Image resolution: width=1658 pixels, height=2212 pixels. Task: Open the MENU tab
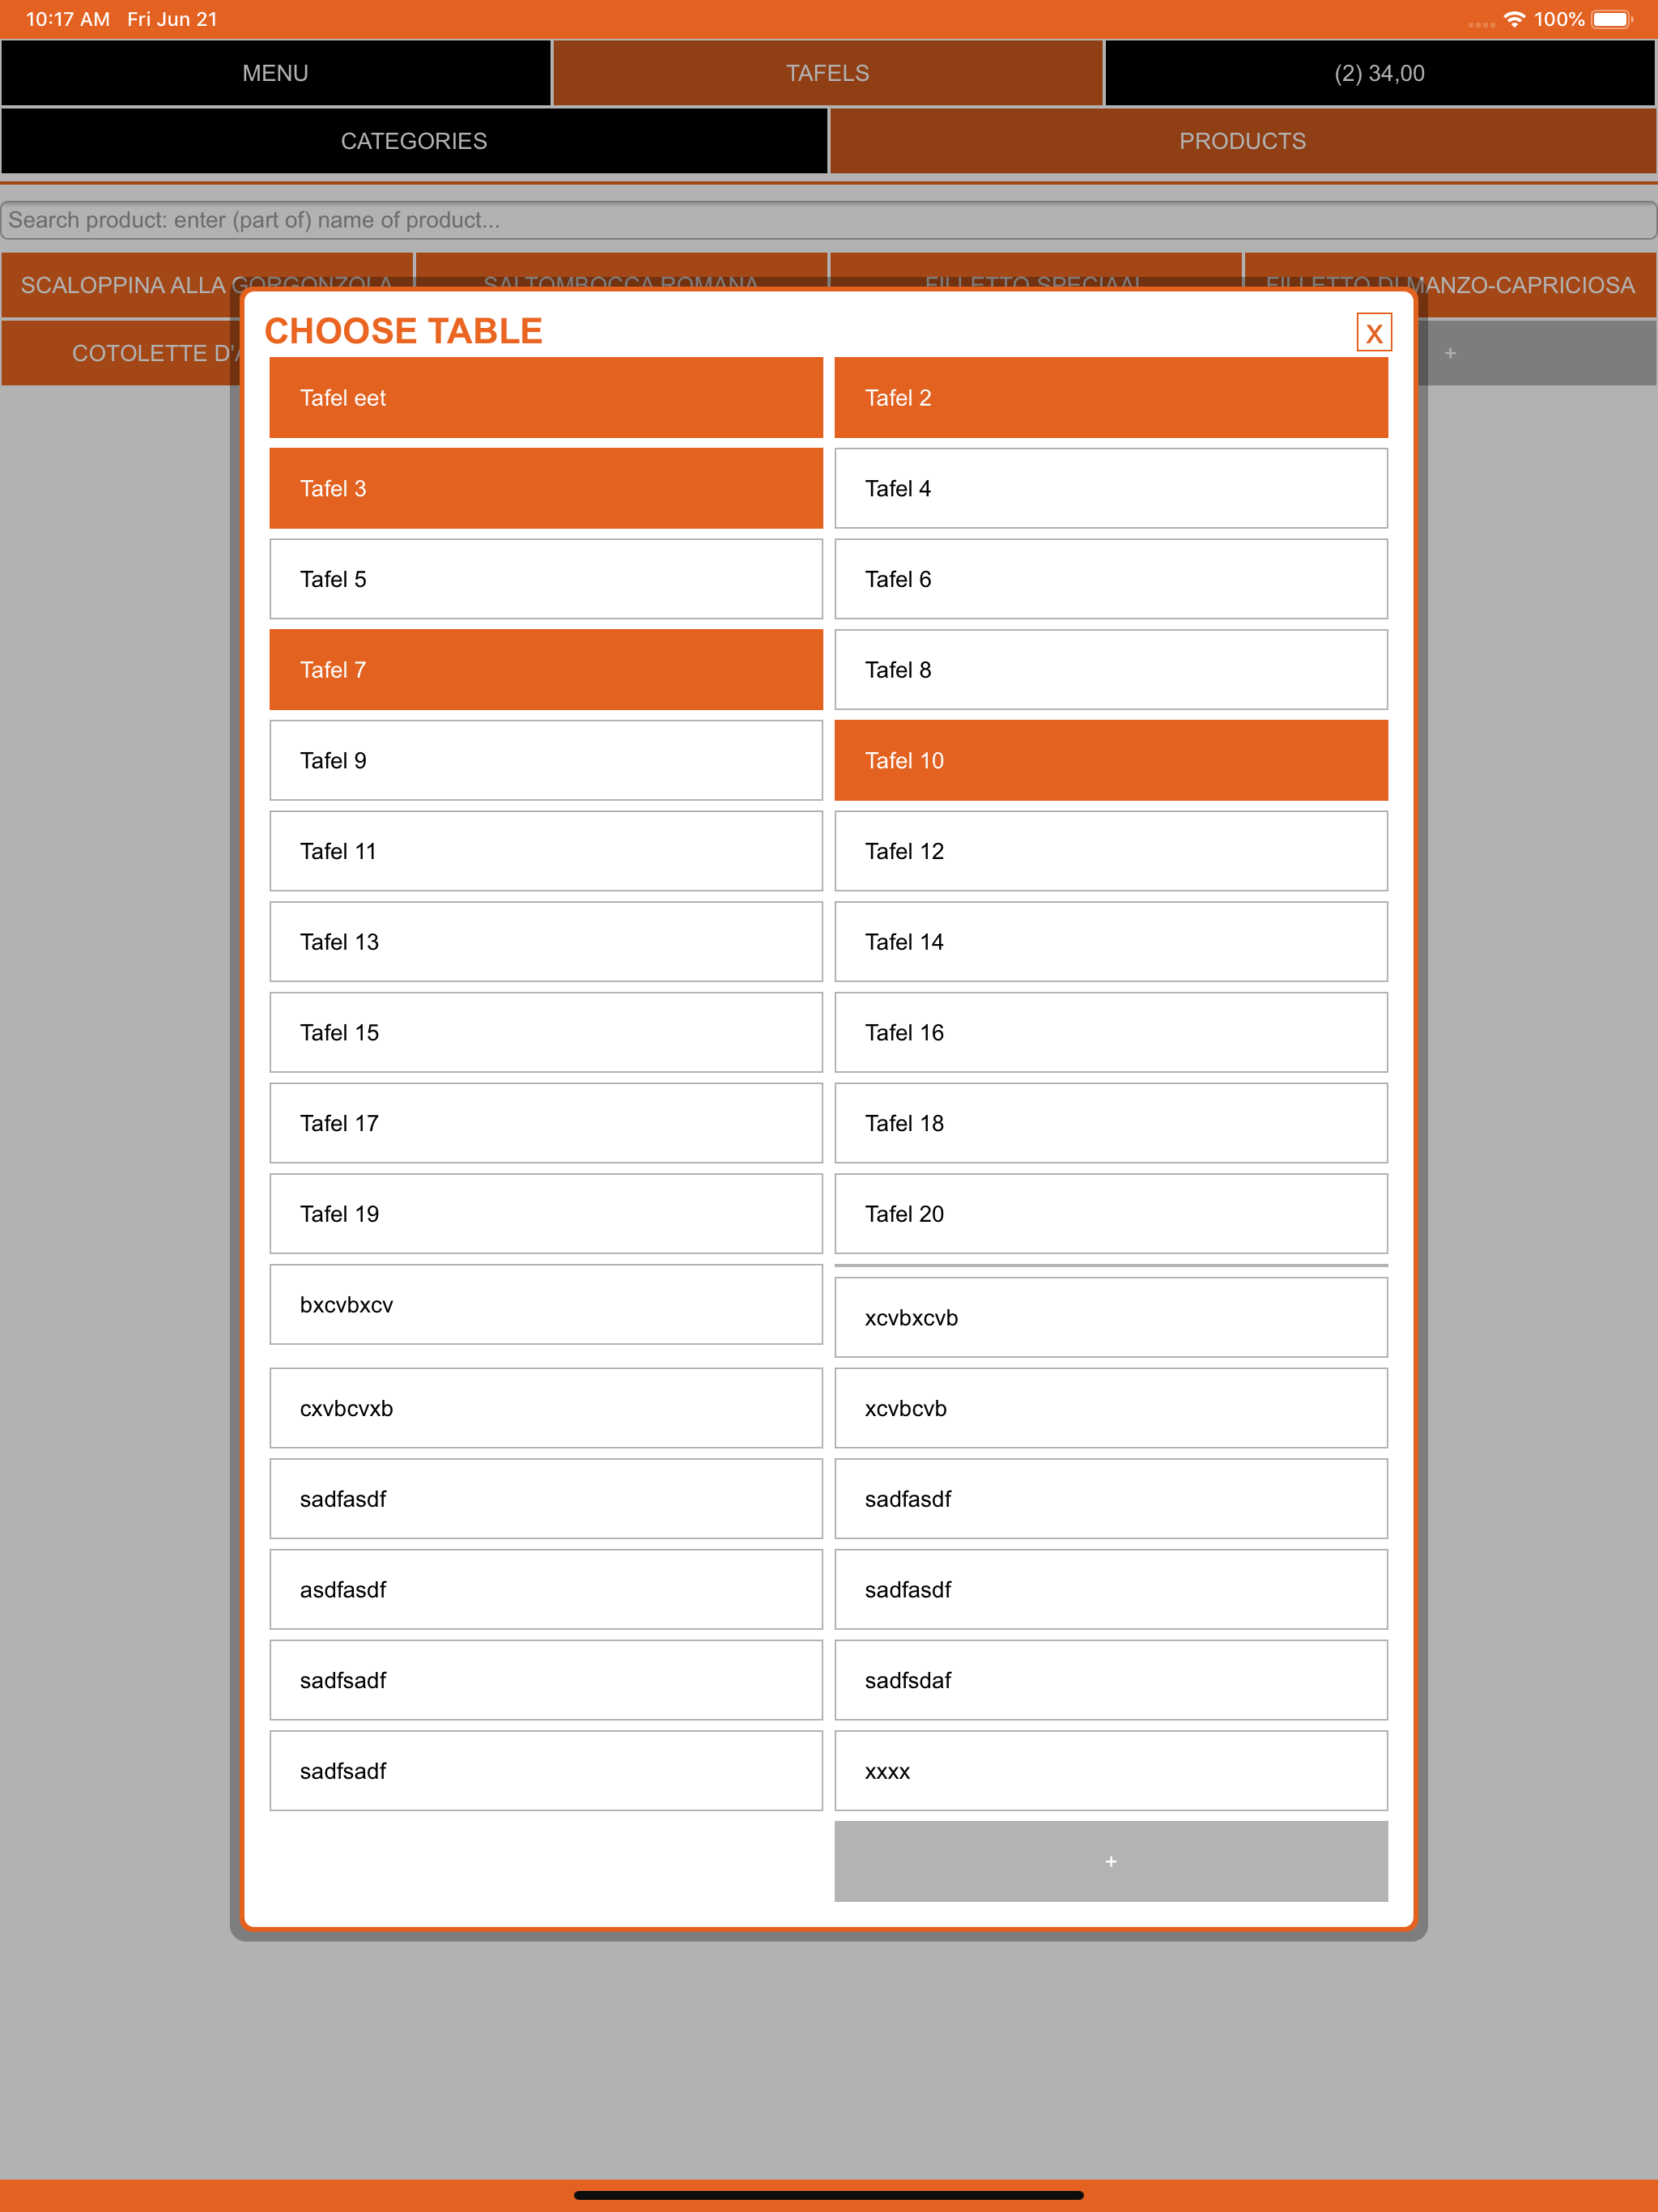click(x=276, y=73)
